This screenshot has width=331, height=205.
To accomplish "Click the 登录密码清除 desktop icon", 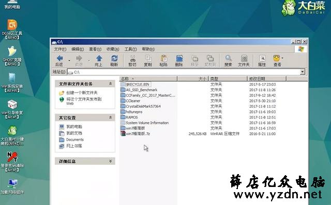I will (x=12, y=162).
